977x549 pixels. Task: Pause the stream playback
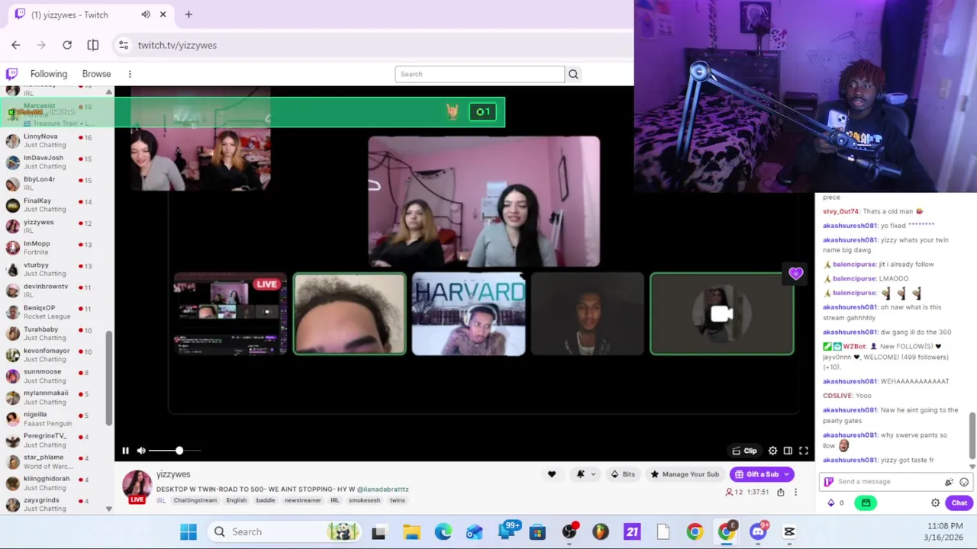[x=125, y=451]
